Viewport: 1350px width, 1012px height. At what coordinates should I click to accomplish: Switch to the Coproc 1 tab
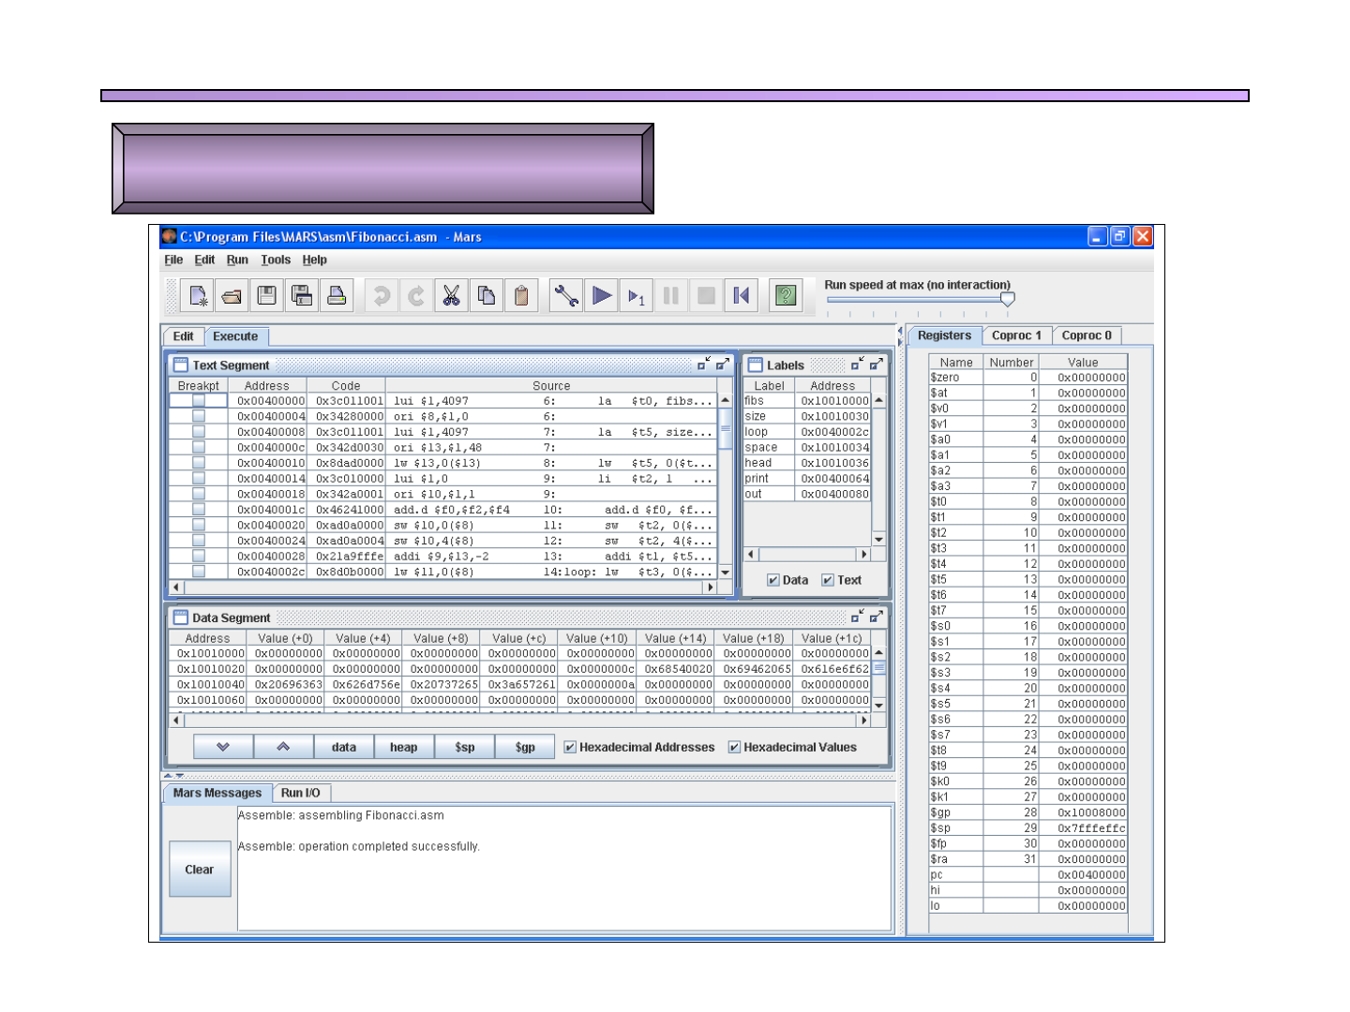pos(1016,335)
